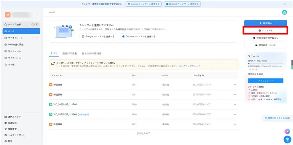293x145 pixels.
Task: Dismiss the top calendar banner with X
Action: tap(285, 4)
